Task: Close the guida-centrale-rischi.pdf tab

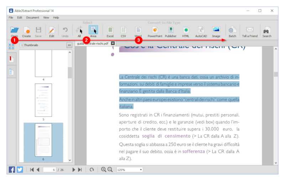Action: (x=113, y=43)
